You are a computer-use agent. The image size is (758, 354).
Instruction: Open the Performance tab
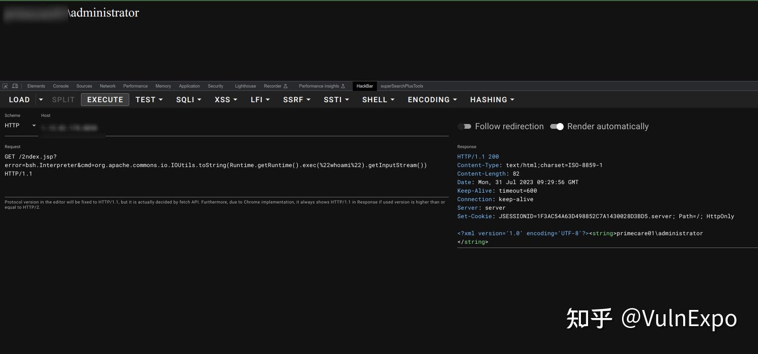point(135,86)
